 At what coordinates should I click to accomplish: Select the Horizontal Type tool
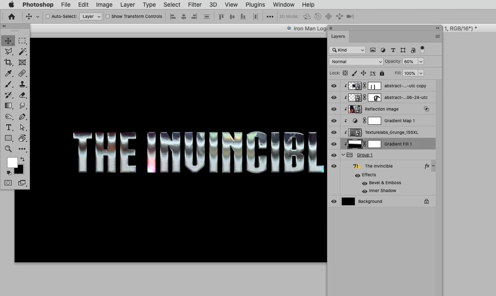pos(8,127)
